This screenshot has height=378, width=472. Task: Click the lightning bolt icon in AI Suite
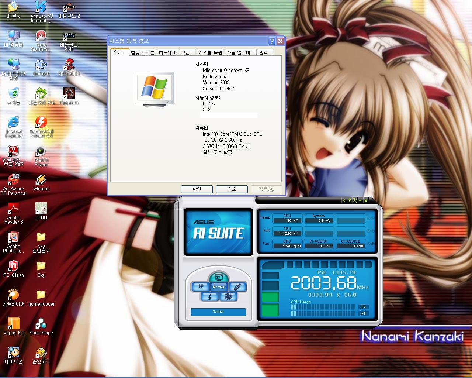pos(210,296)
